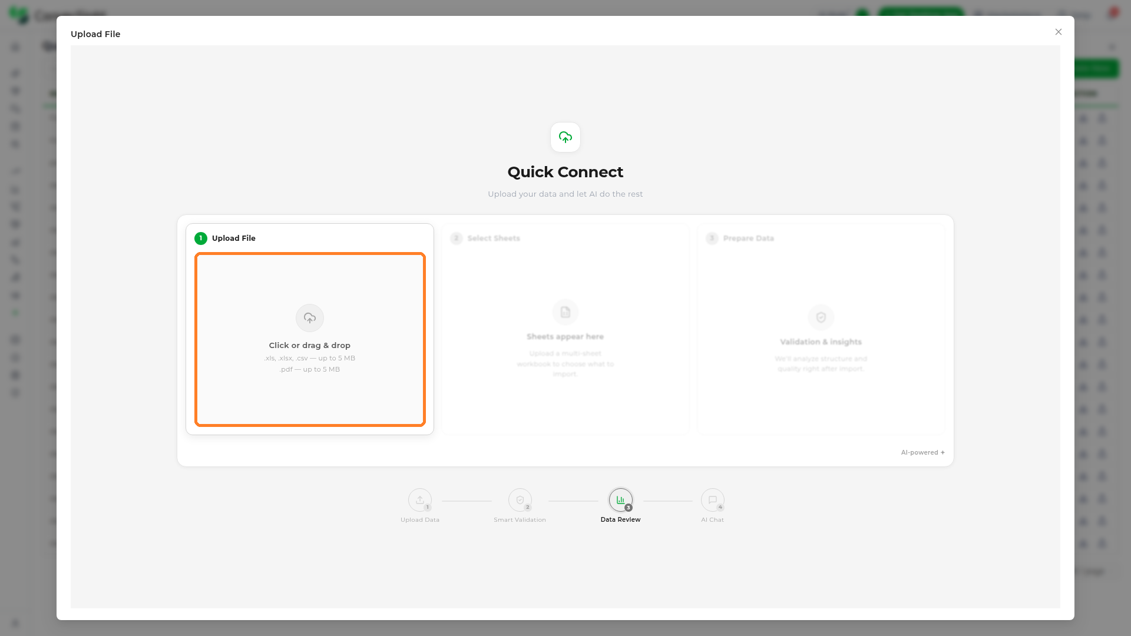The image size is (1131, 636).
Task: Click the upload cloud icon in drop zone
Action: [310, 318]
